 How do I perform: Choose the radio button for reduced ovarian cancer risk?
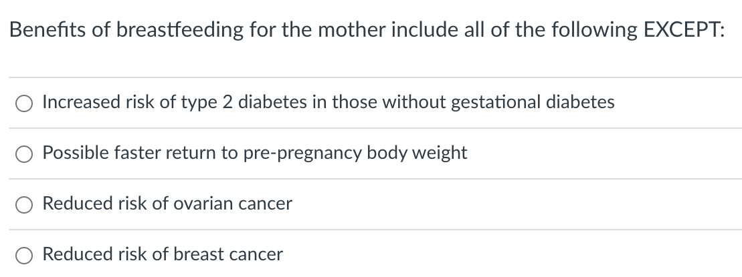pos(23,205)
